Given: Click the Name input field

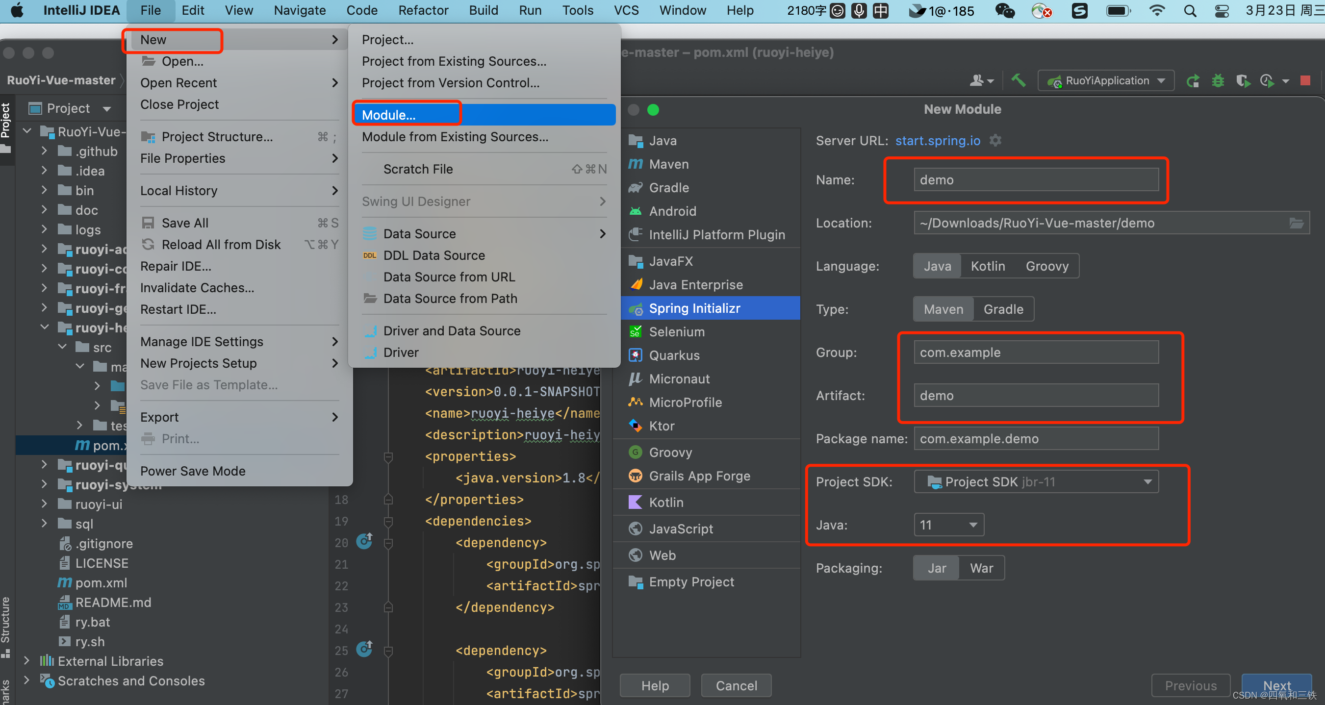Looking at the screenshot, I should pos(1036,179).
